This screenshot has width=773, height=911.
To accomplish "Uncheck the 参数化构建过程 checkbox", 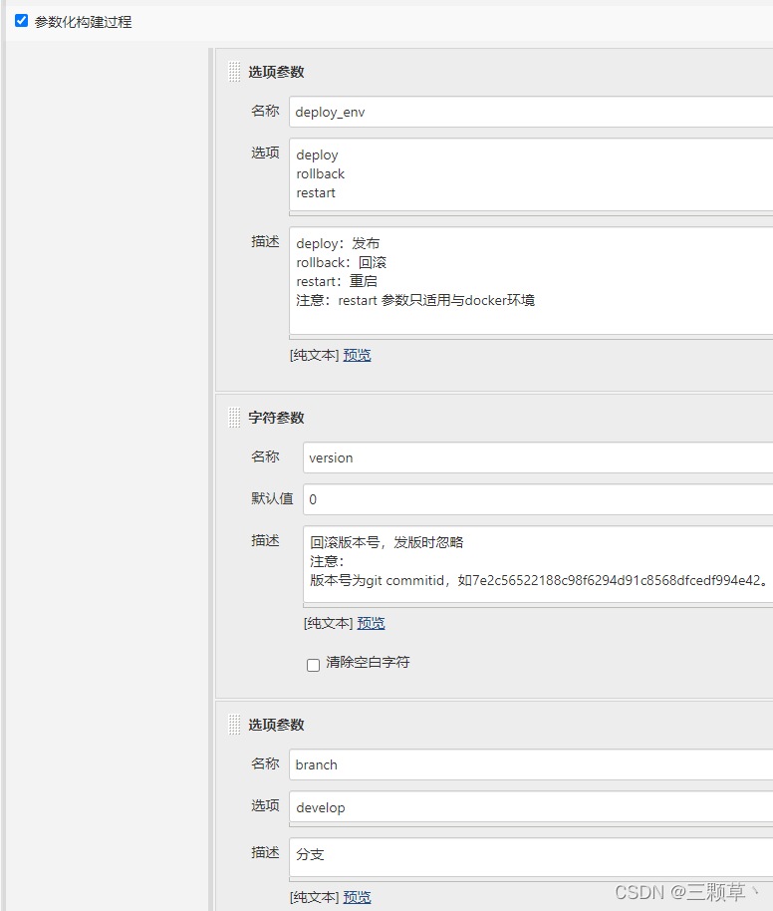I will coord(22,21).
